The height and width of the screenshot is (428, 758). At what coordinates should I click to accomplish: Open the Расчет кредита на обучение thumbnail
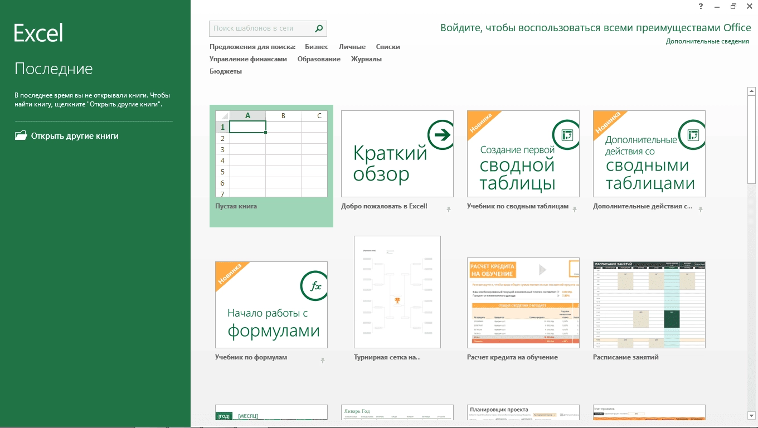523,303
